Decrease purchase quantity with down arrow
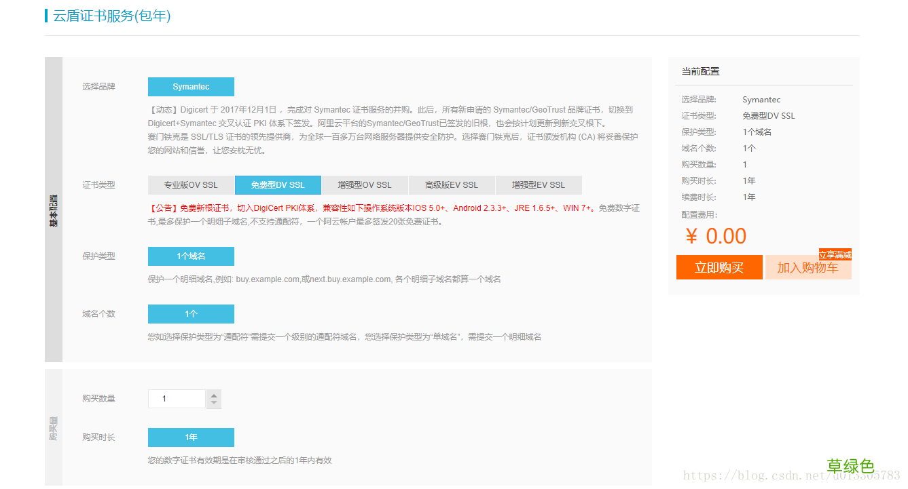The width and height of the screenshot is (908, 489). coord(213,402)
